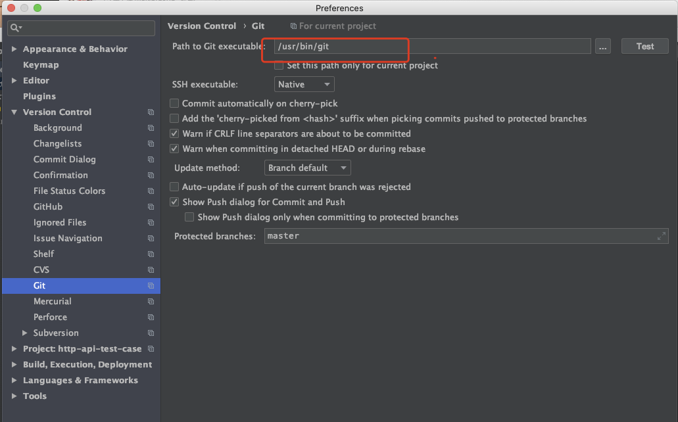The width and height of the screenshot is (678, 422).
Task: Click the project-settings icon beside Git in sidebar
Action: [151, 285]
